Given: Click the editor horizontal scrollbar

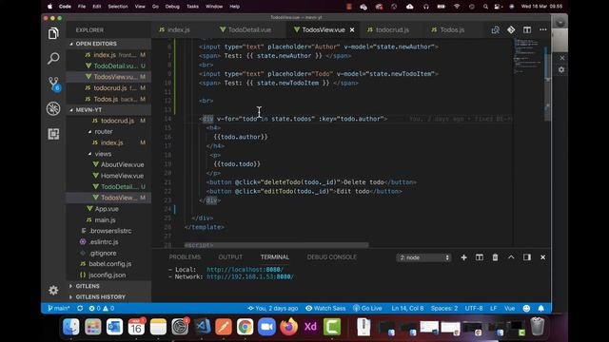Looking at the screenshot, I should click(276, 245).
